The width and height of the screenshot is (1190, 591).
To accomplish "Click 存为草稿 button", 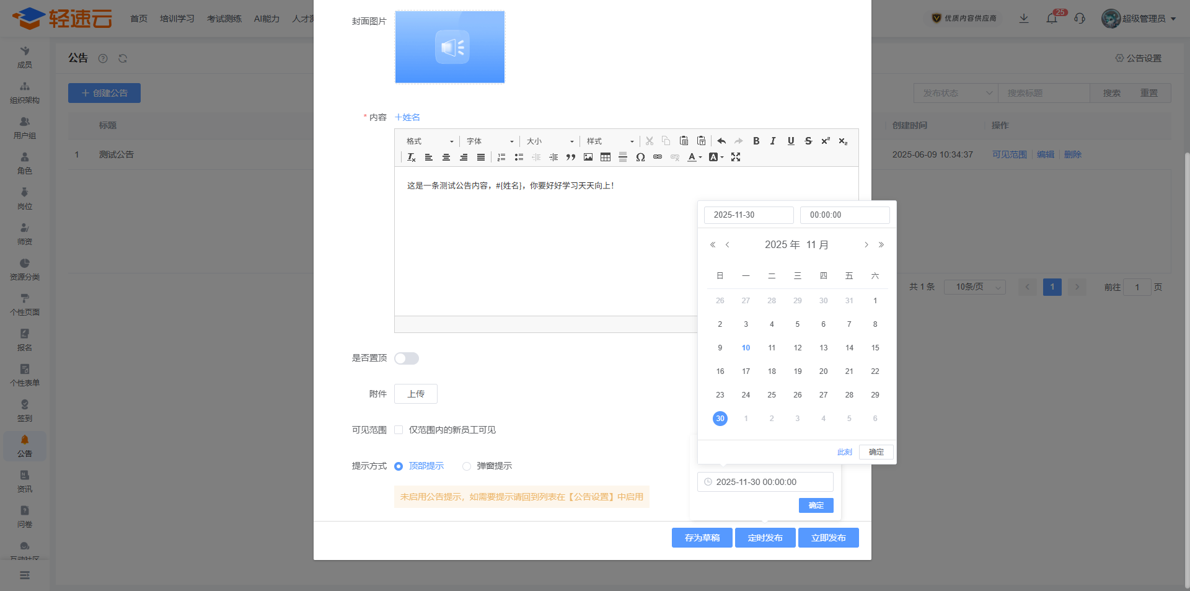I will click(x=702, y=538).
